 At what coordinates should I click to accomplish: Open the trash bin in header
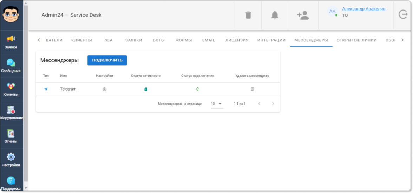pos(248,15)
